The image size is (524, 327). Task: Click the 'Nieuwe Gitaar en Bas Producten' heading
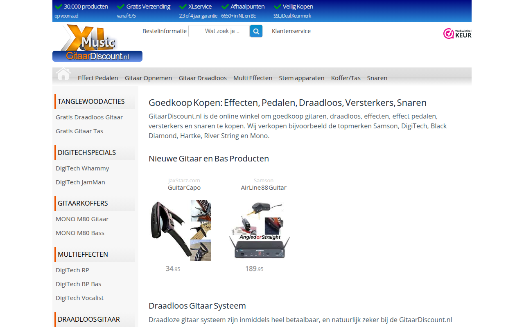209,159
